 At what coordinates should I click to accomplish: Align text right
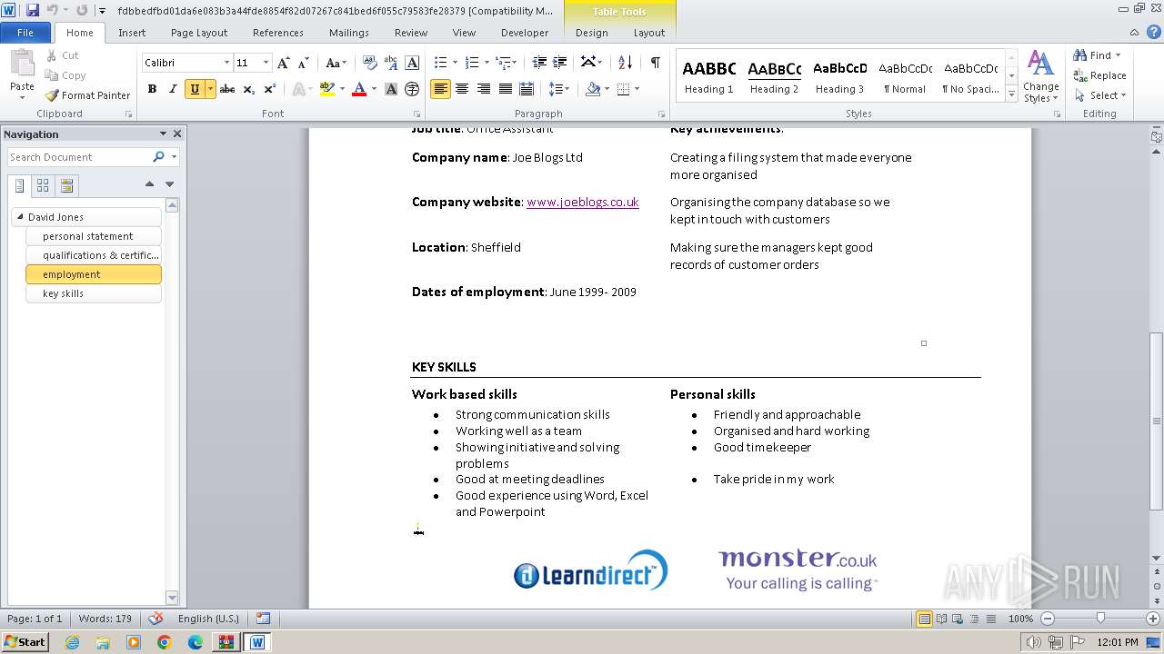pyautogui.click(x=484, y=89)
